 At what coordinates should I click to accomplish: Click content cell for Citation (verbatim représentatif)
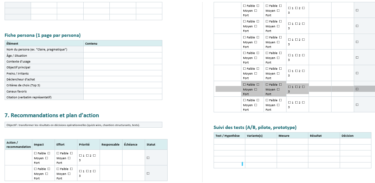pyautogui.click(x=122, y=97)
